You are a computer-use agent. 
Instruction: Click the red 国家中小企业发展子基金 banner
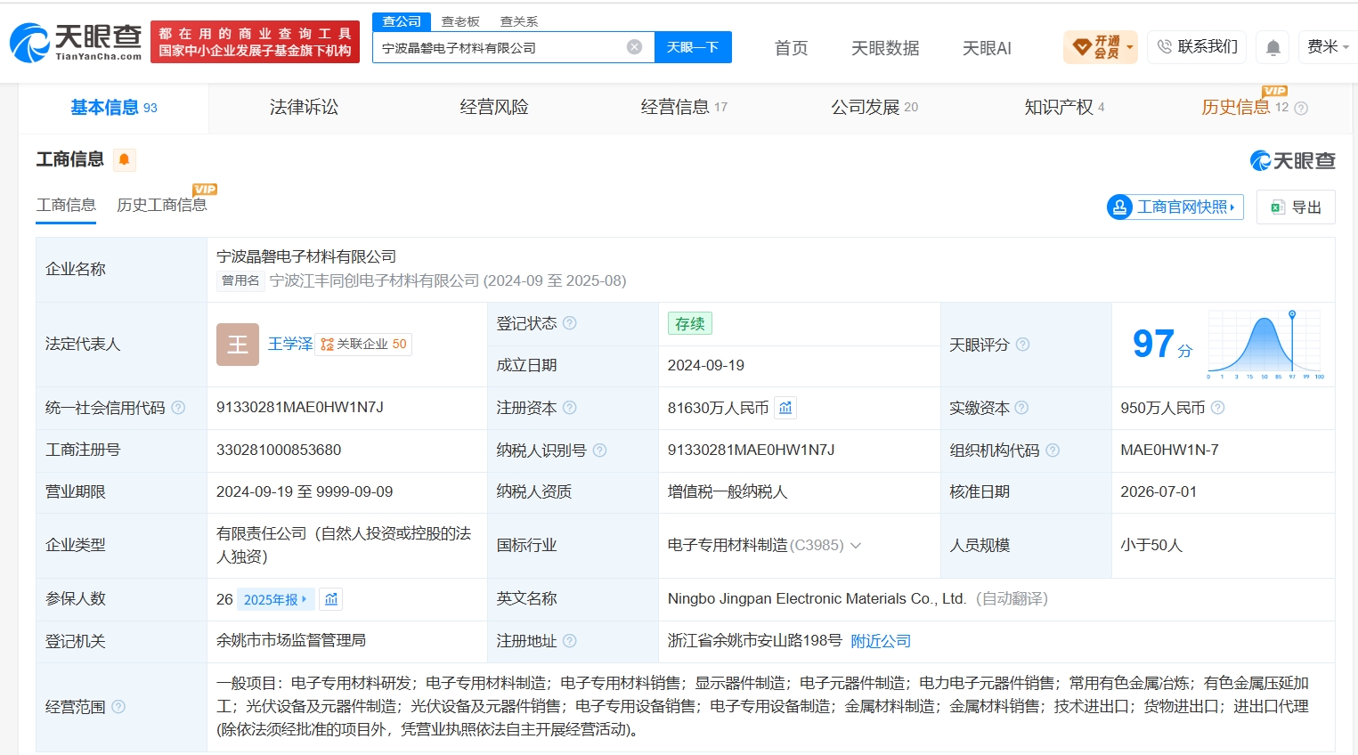pyautogui.click(x=255, y=42)
